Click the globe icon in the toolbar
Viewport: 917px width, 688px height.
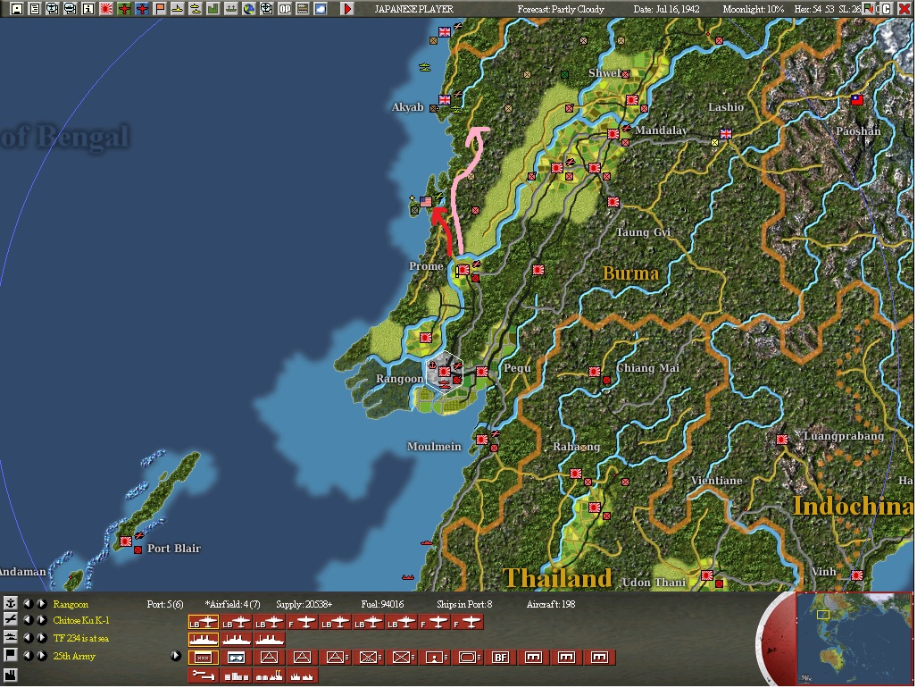(249, 9)
